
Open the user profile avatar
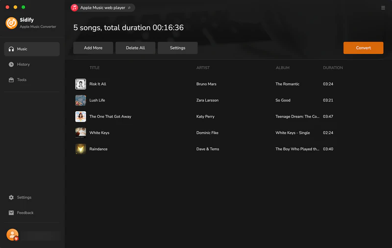point(13,235)
